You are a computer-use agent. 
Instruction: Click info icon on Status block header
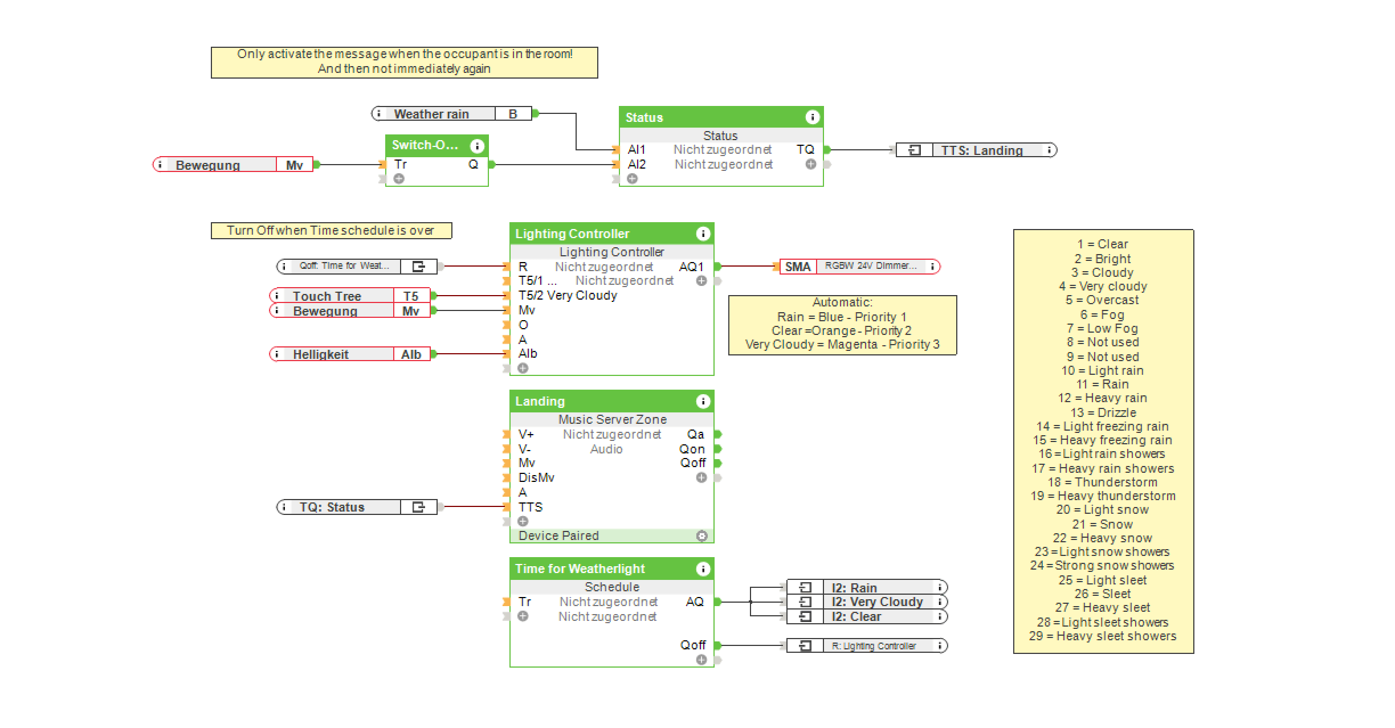[x=812, y=117]
